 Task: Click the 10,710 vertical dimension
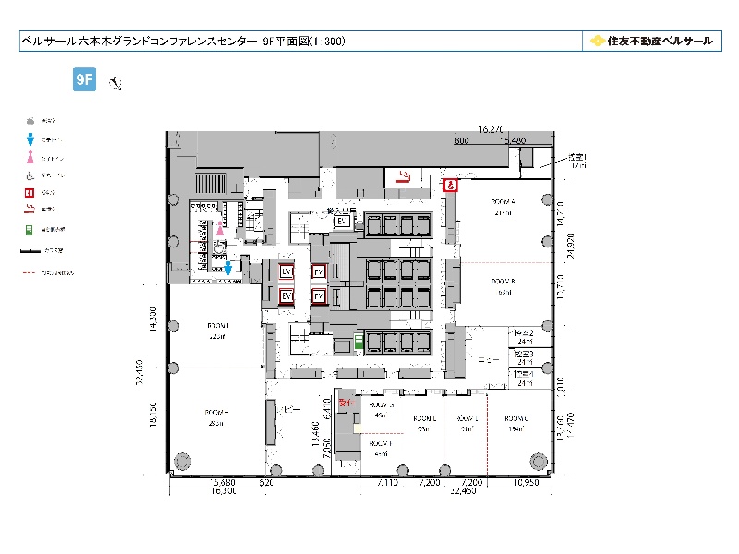click(561, 286)
